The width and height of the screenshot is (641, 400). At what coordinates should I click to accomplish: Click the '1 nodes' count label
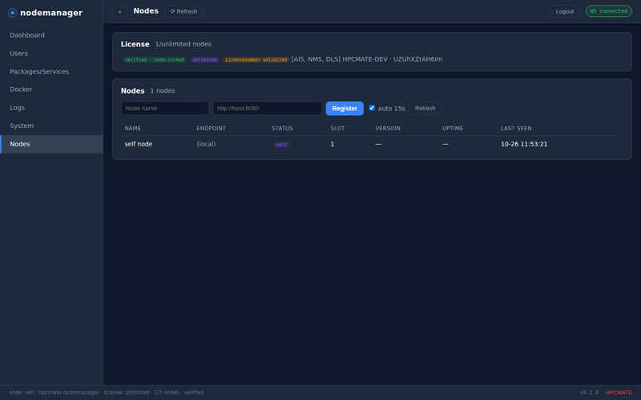[163, 90]
